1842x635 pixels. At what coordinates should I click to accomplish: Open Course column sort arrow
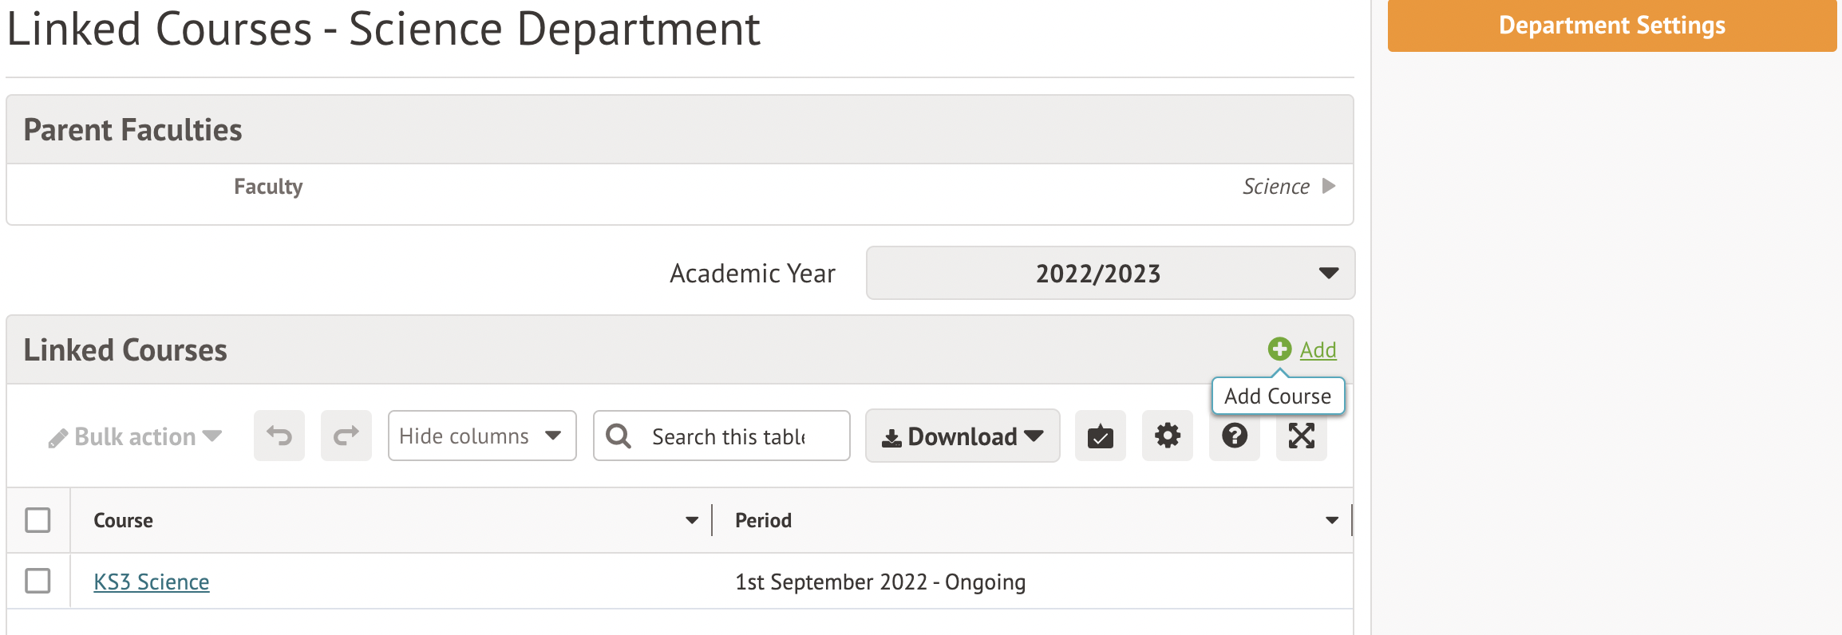click(691, 520)
